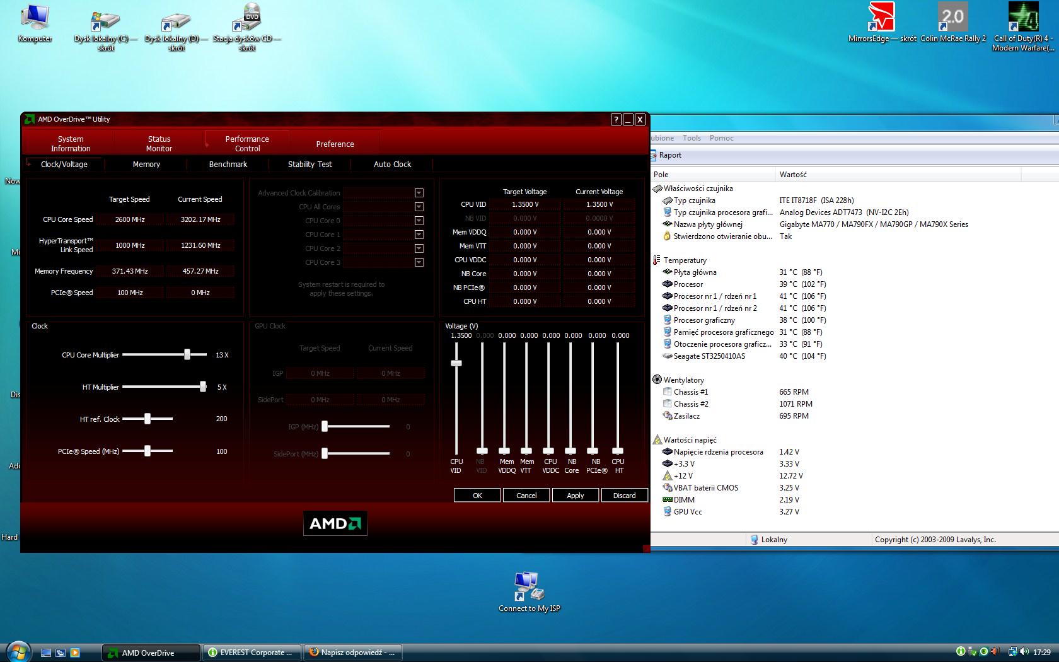1059x662 pixels.
Task: Open the CPU Core 1 dropdown
Action: pos(419,235)
